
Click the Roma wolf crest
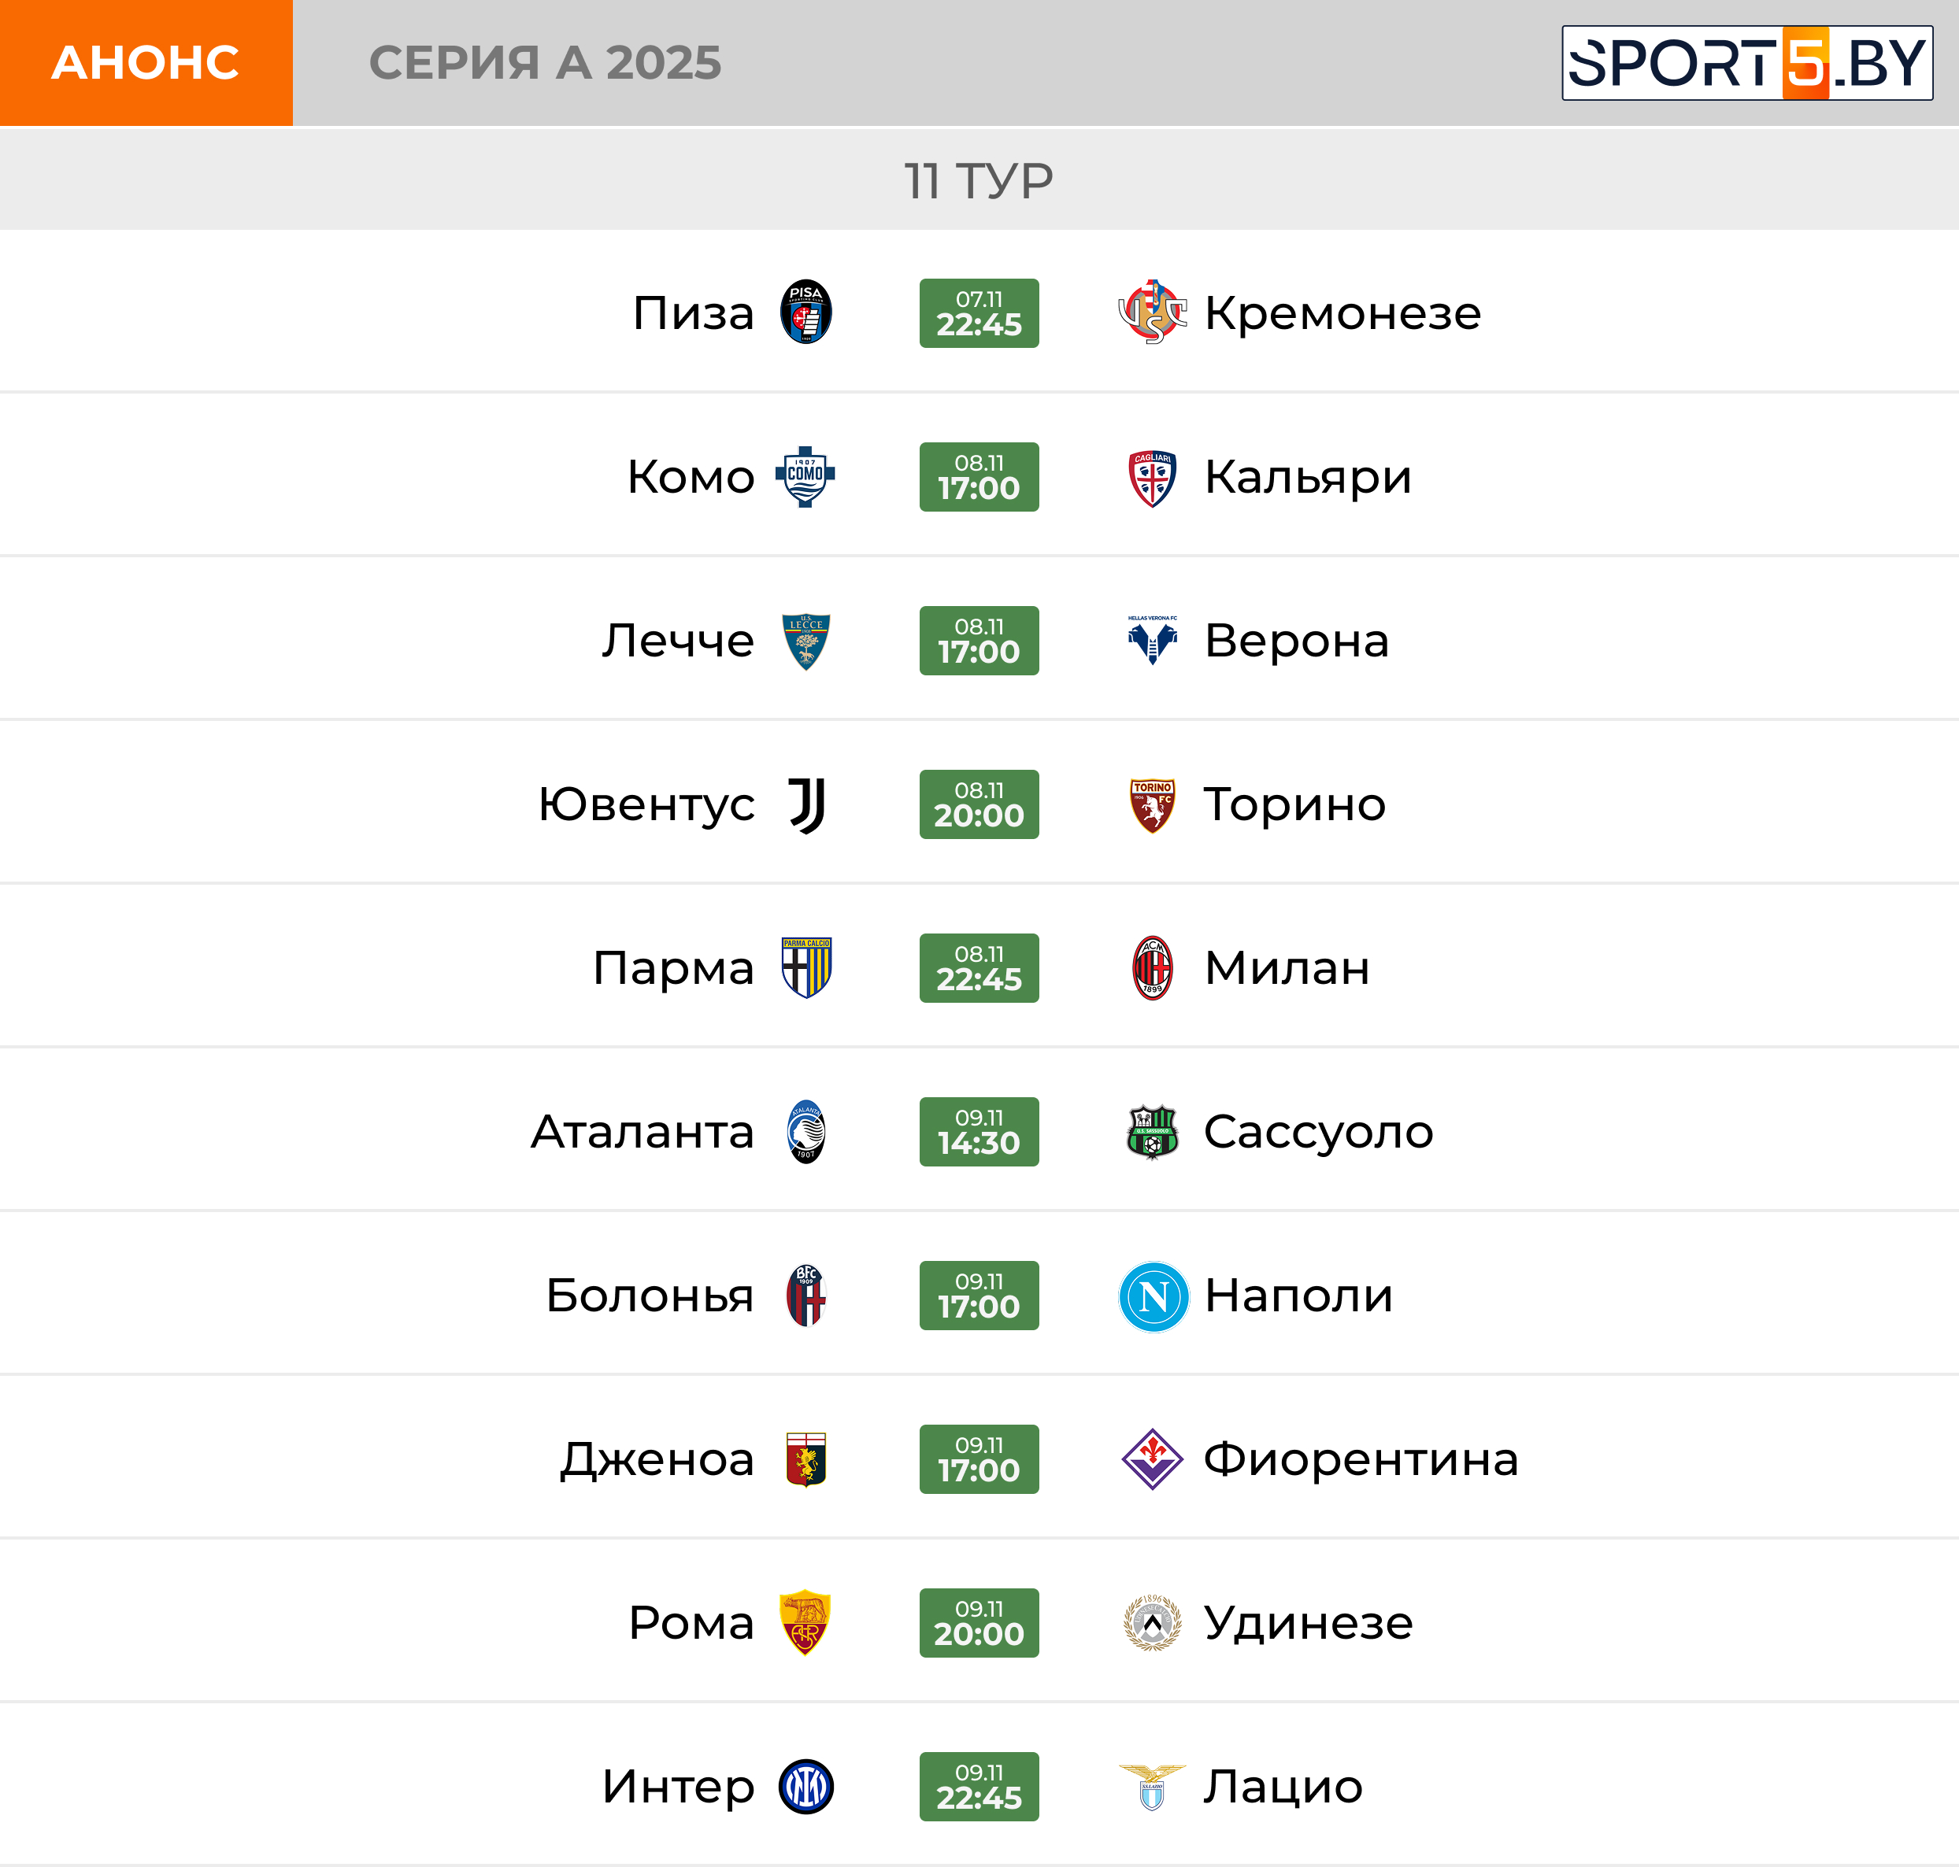pyautogui.click(x=805, y=1622)
